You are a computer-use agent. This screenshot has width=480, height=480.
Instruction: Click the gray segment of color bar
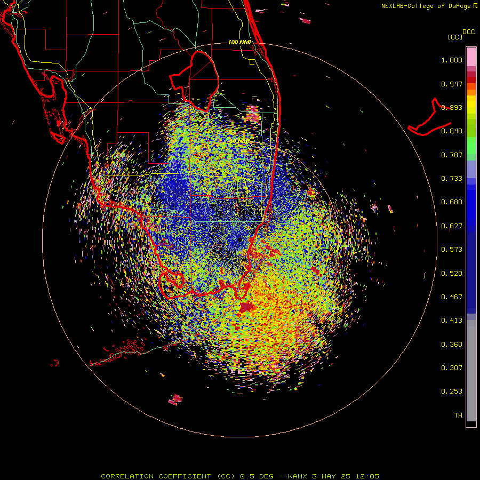coord(471,371)
